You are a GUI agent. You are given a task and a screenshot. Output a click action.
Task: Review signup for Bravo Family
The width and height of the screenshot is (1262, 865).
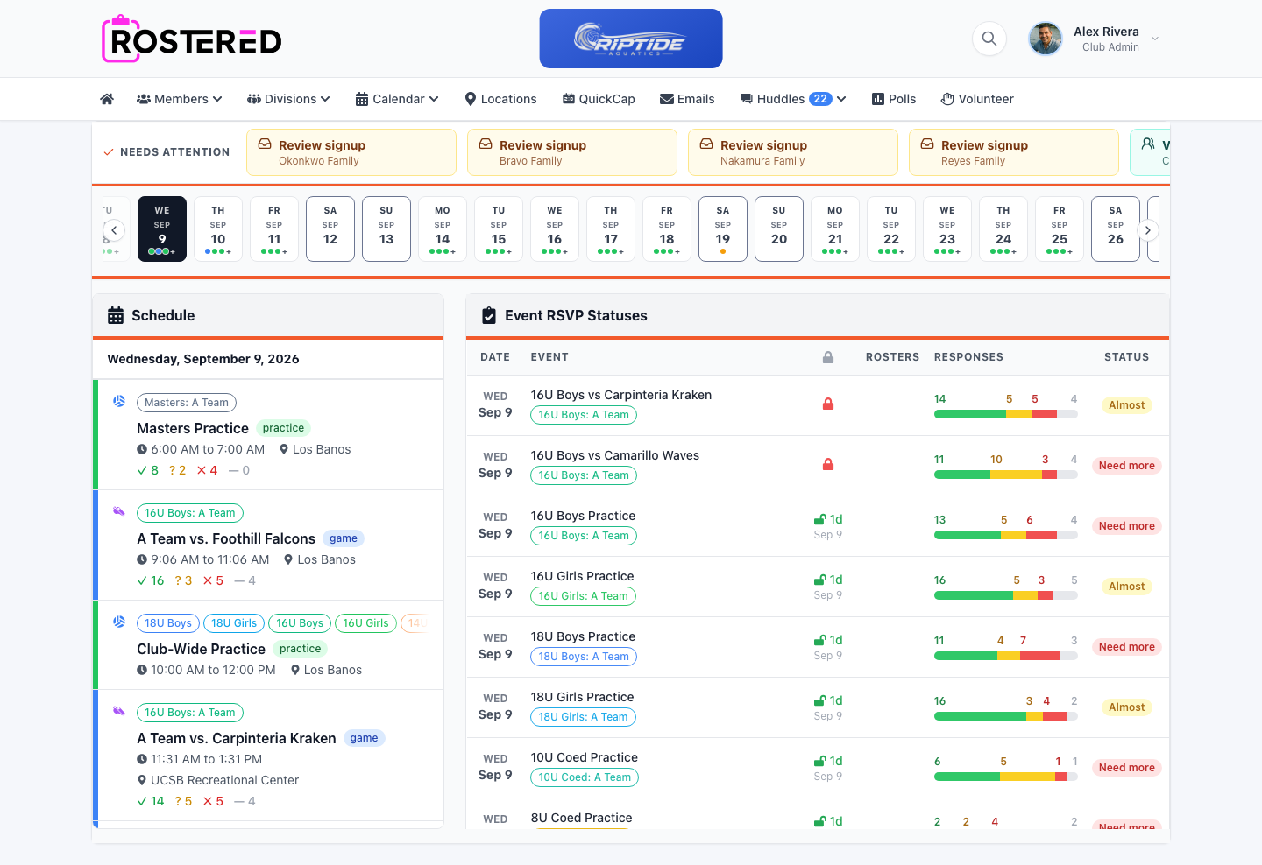point(572,152)
